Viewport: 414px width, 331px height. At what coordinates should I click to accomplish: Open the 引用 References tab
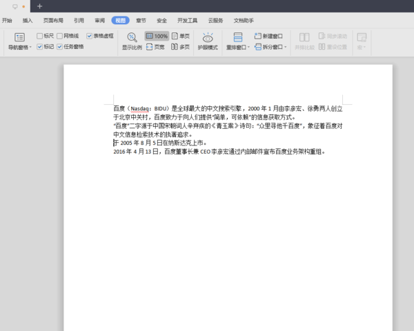coord(79,20)
